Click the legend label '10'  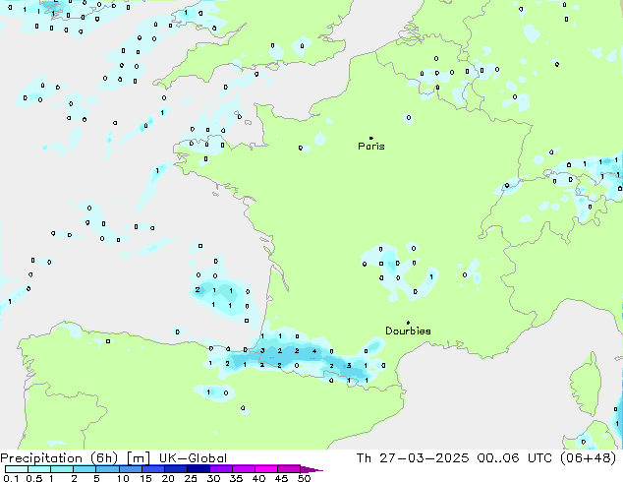123,478
